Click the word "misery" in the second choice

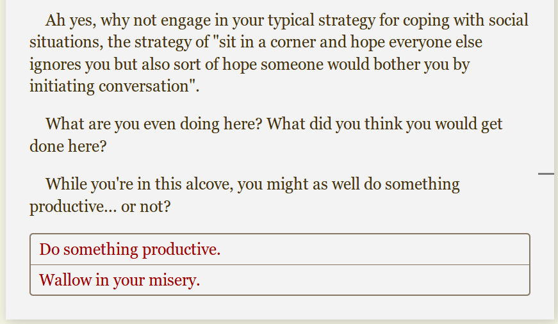[x=177, y=280]
